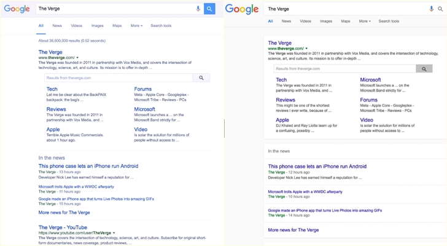Switch to the Videos tab on the right page
Image resolution: width=447 pixels, height=246 pixels.
(305, 21)
